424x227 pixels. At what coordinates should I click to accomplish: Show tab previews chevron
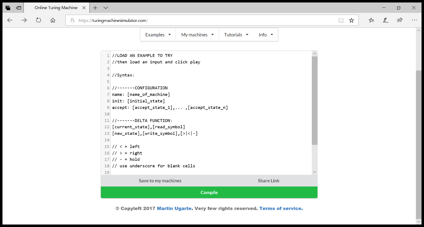106,8
